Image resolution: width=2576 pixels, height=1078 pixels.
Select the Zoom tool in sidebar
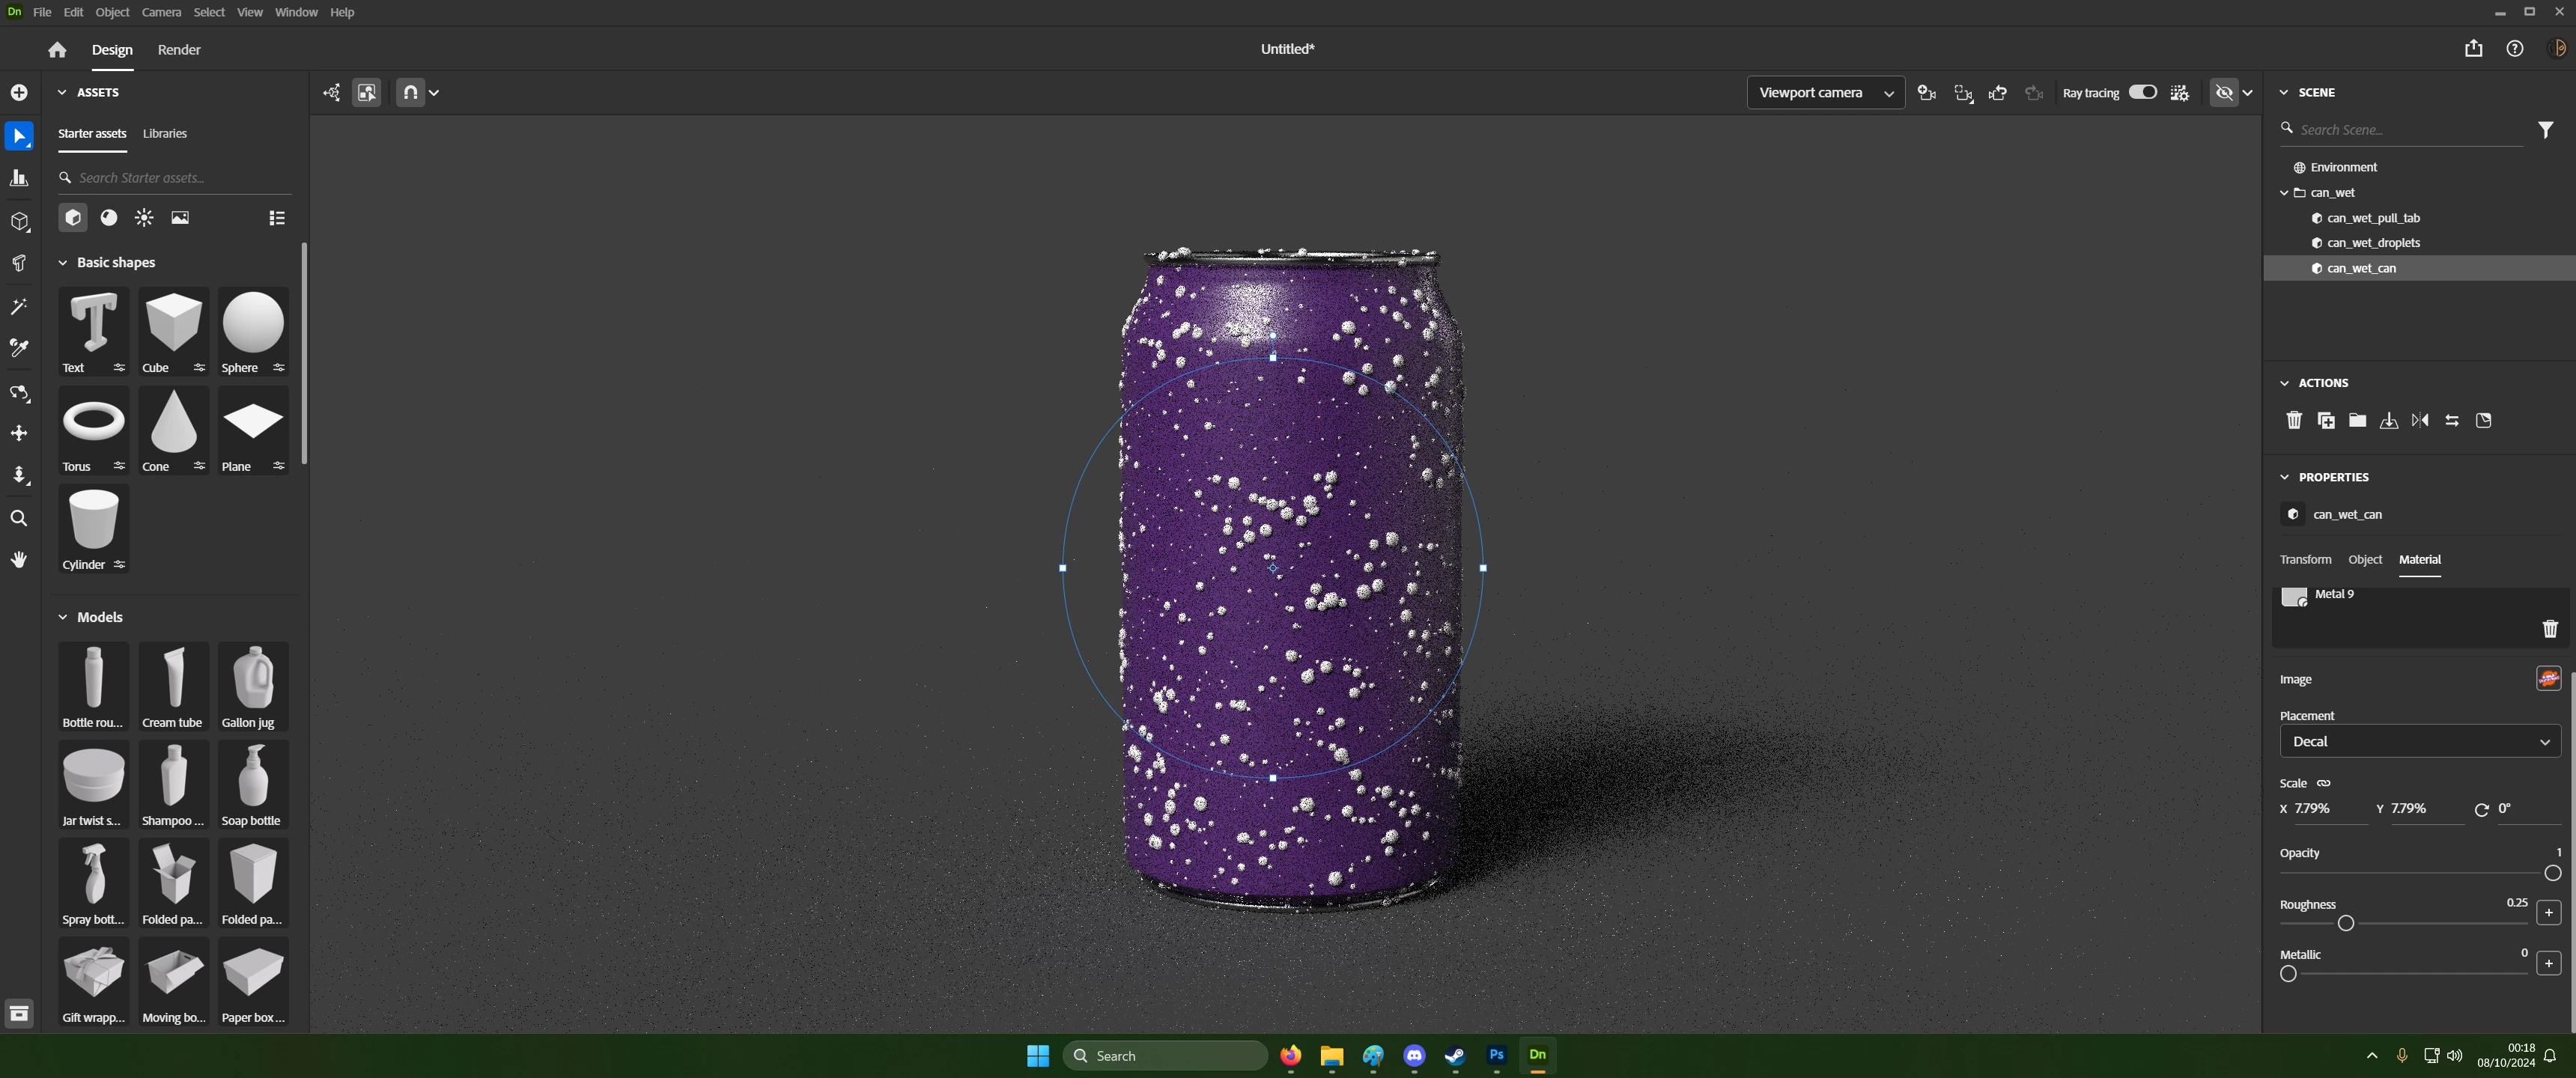point(19,518)
